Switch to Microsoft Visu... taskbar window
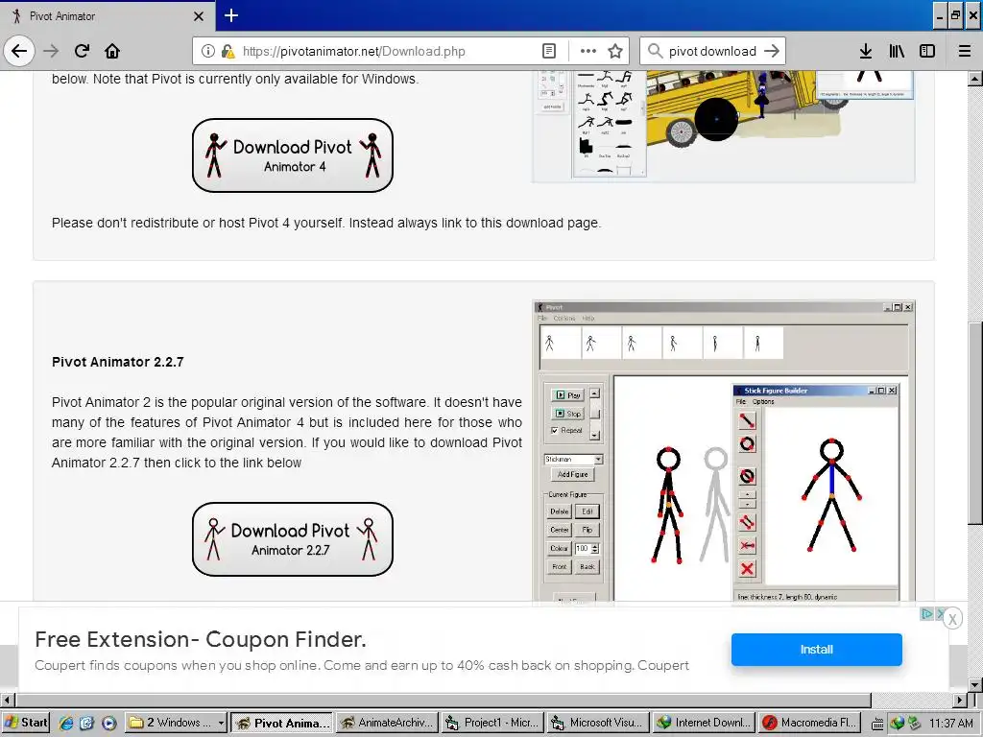The height and width of the screenshot is (737, 983). 597,723
